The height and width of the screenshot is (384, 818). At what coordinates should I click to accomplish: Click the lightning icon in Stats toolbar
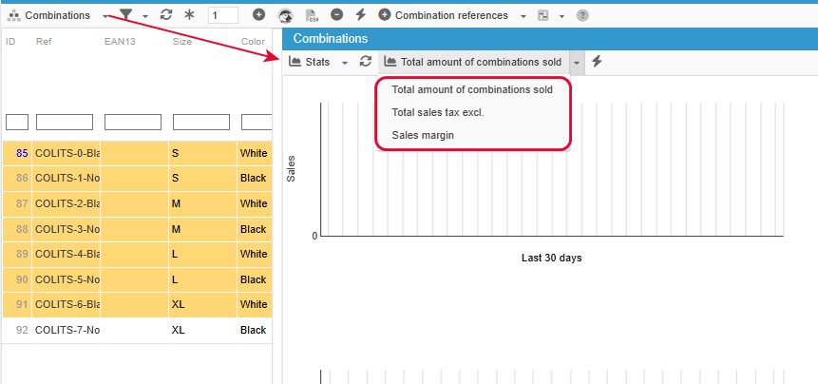[597, 62]
